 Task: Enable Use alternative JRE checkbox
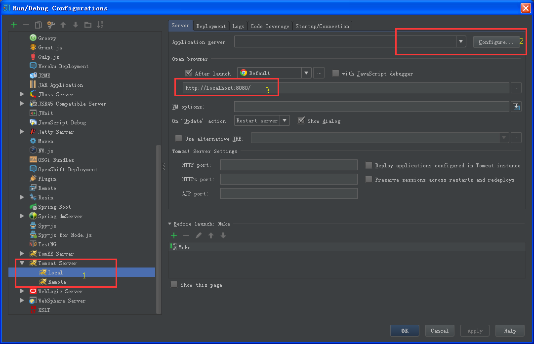pos(178,138)
